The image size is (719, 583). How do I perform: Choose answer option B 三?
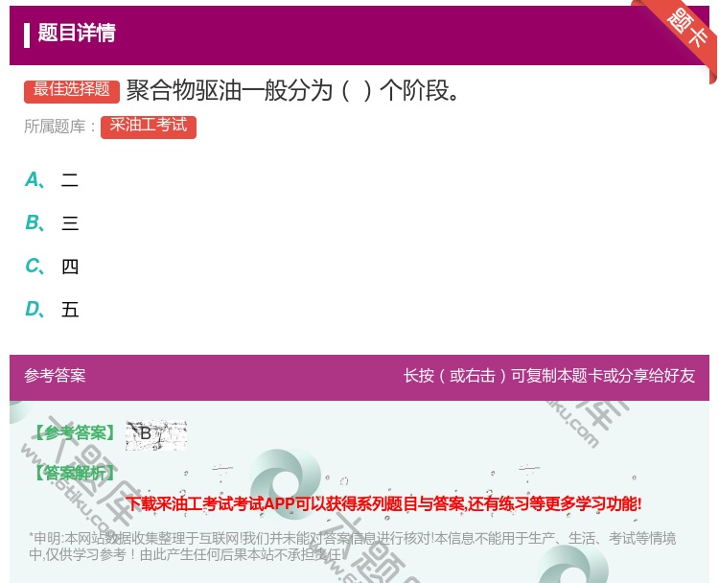[52, 222]
